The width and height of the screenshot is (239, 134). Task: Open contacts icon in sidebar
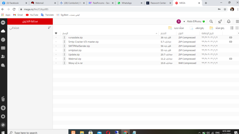click(x=3, y=57)
